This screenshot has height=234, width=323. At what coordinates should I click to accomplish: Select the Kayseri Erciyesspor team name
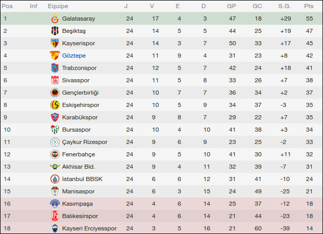coord(89,228)
